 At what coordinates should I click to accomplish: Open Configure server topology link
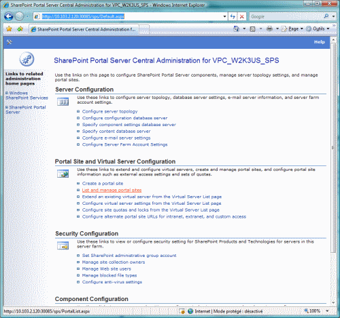109,111
